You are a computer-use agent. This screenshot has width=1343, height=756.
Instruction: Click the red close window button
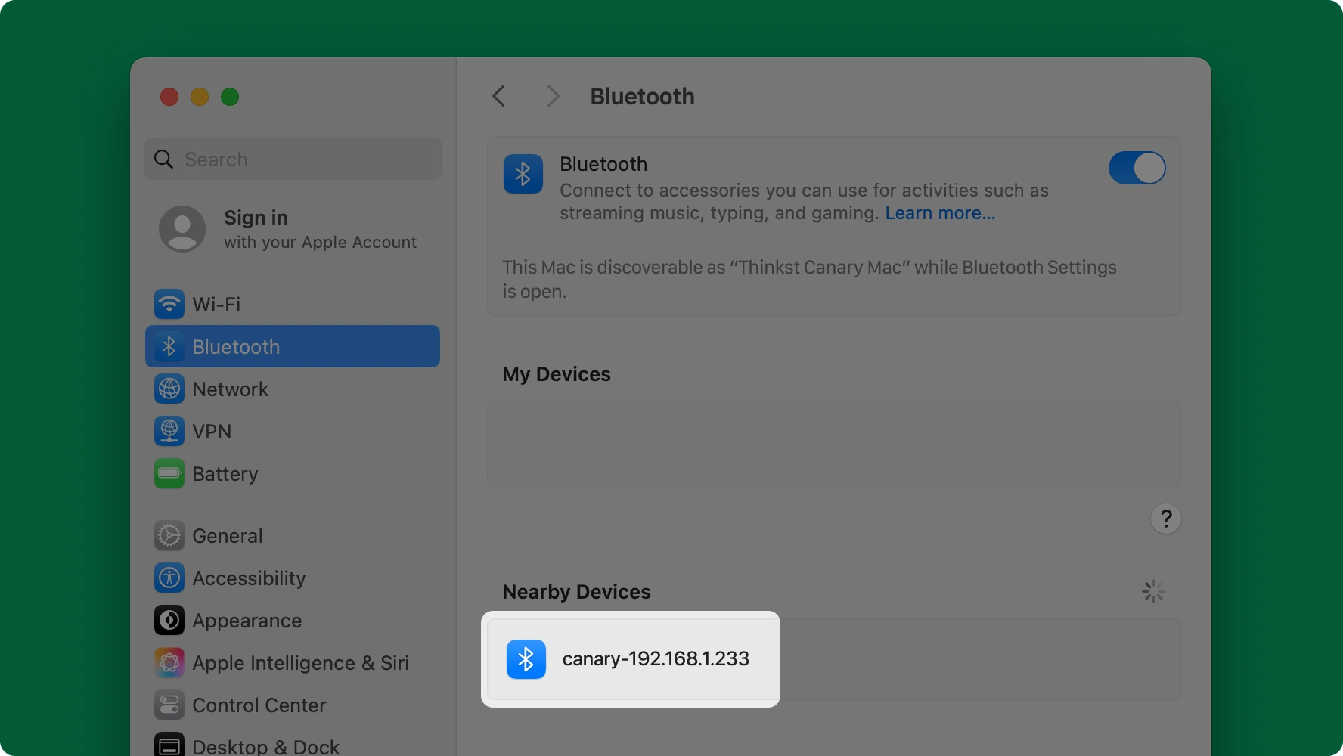click(x=169, y=97)
